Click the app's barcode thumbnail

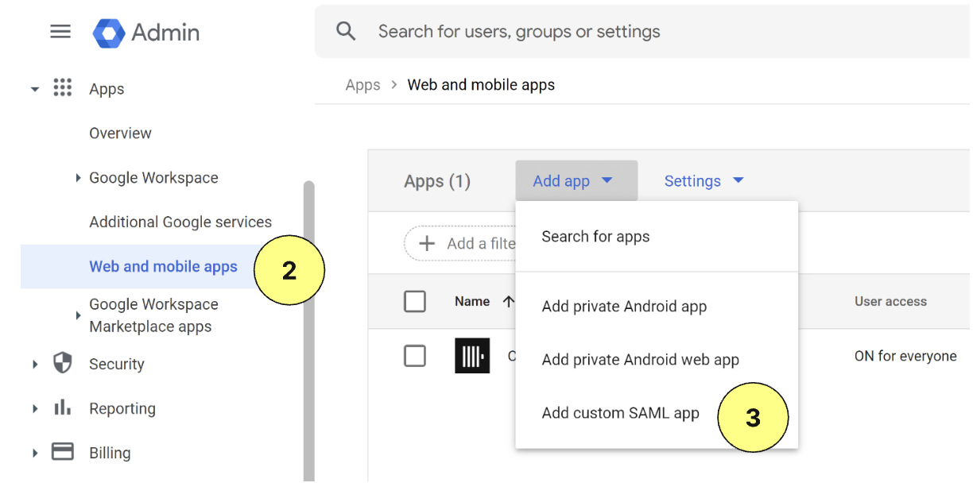click(x=472, y=356)
